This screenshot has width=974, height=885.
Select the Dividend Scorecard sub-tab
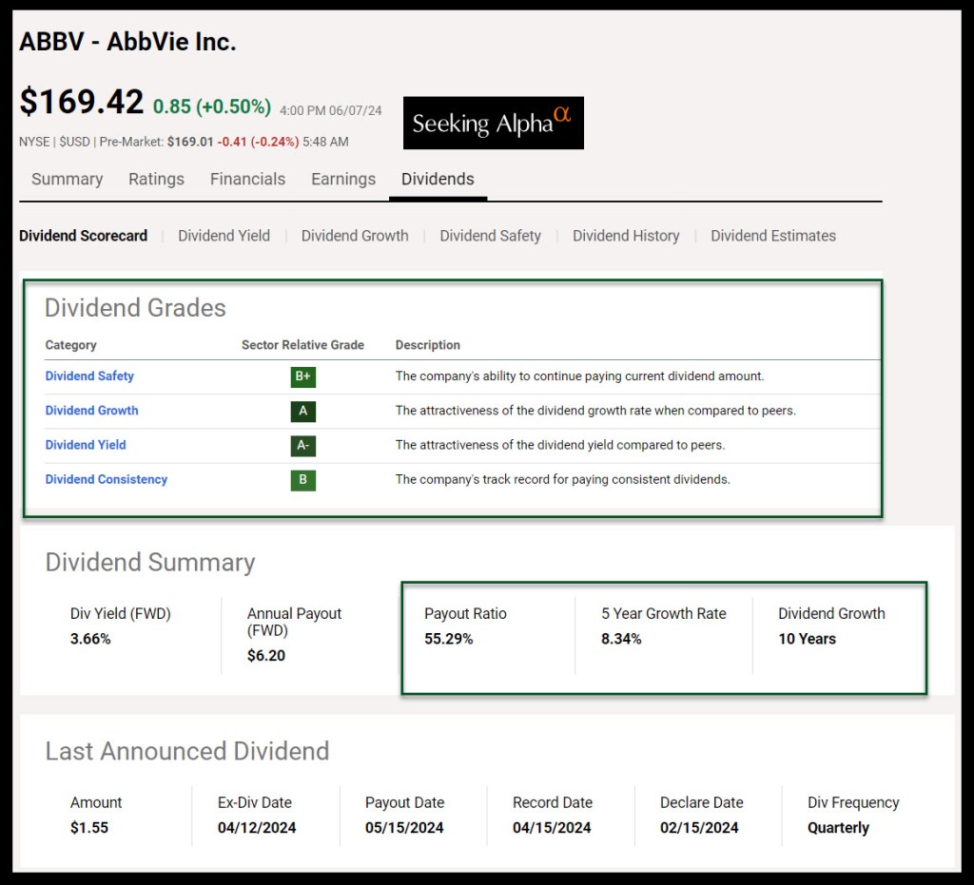[83, 236]
